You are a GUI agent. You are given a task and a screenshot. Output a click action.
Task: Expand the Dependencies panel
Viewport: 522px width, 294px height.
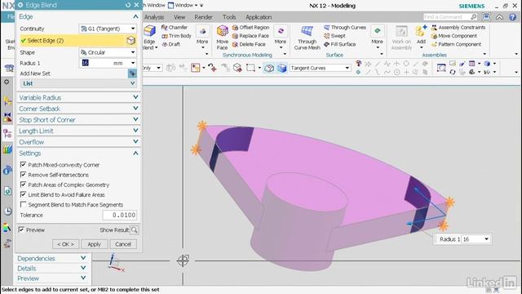[x=51, y=258]
